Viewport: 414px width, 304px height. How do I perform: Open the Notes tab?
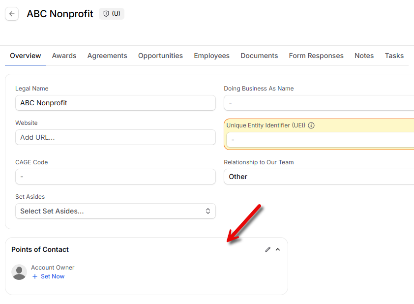pos(364,56)
